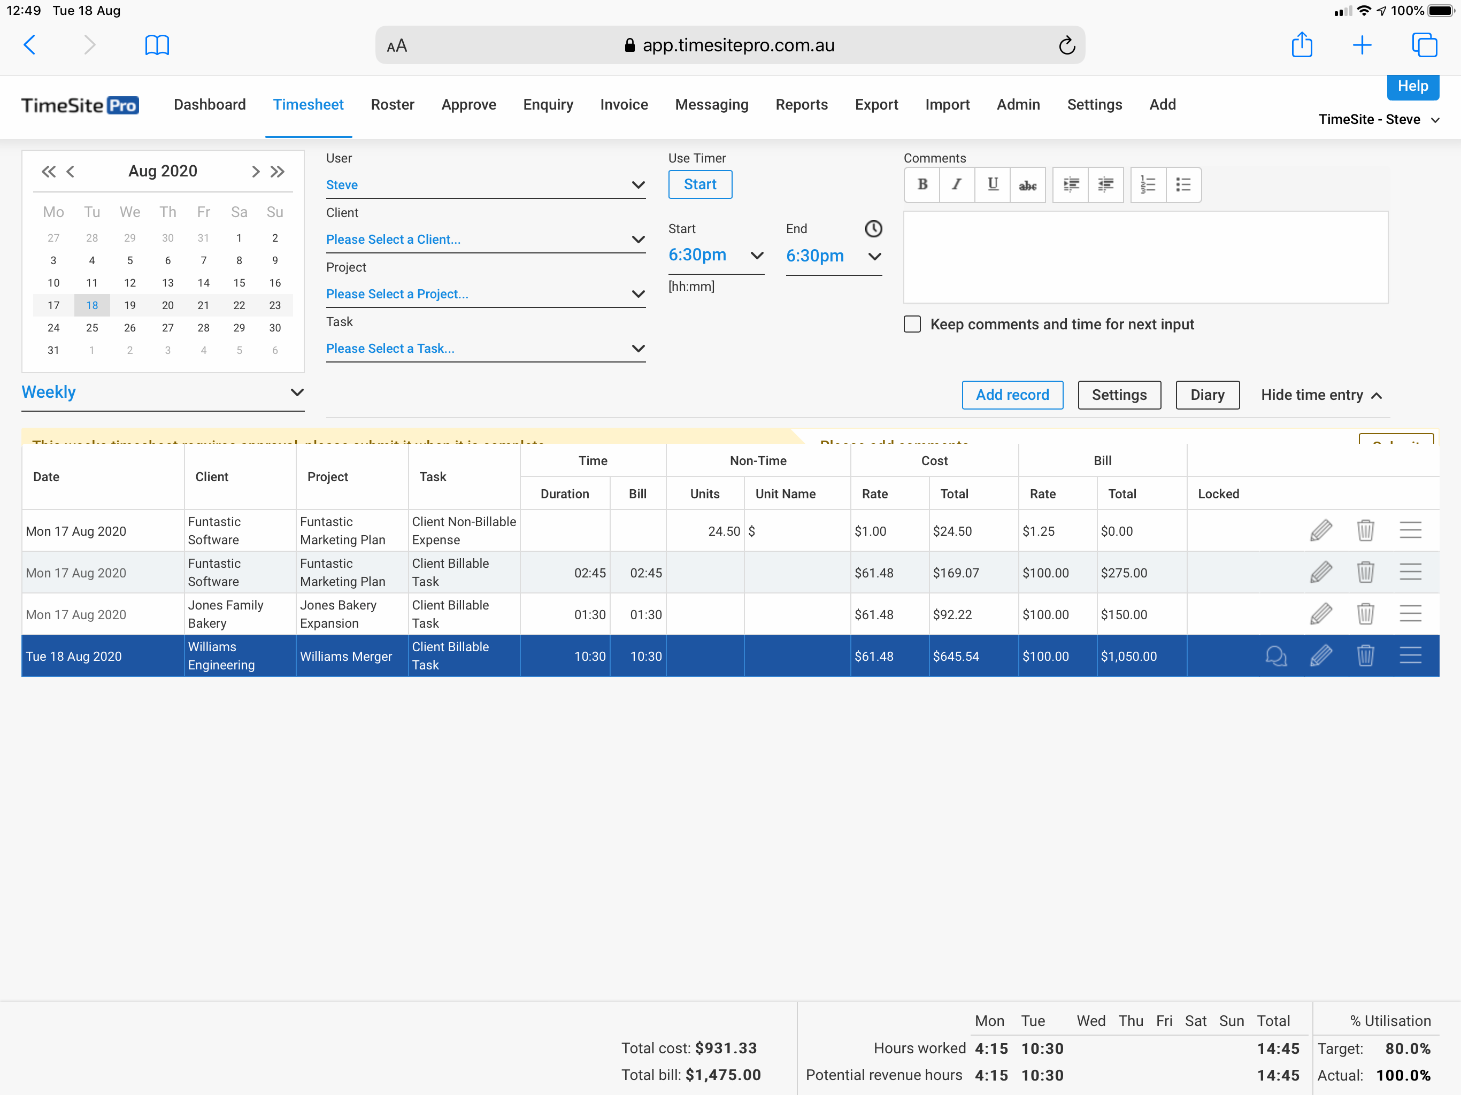
Task: Go to next month in calendar
Action: (x=255, y=172)
